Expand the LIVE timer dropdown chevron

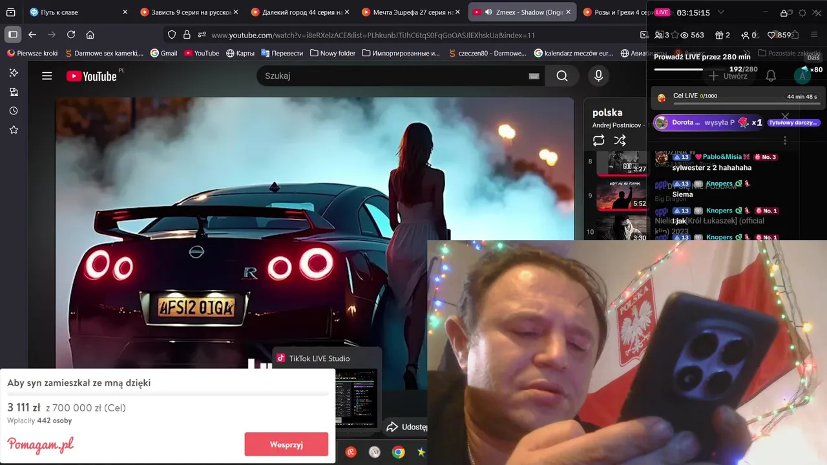point(721,12)
